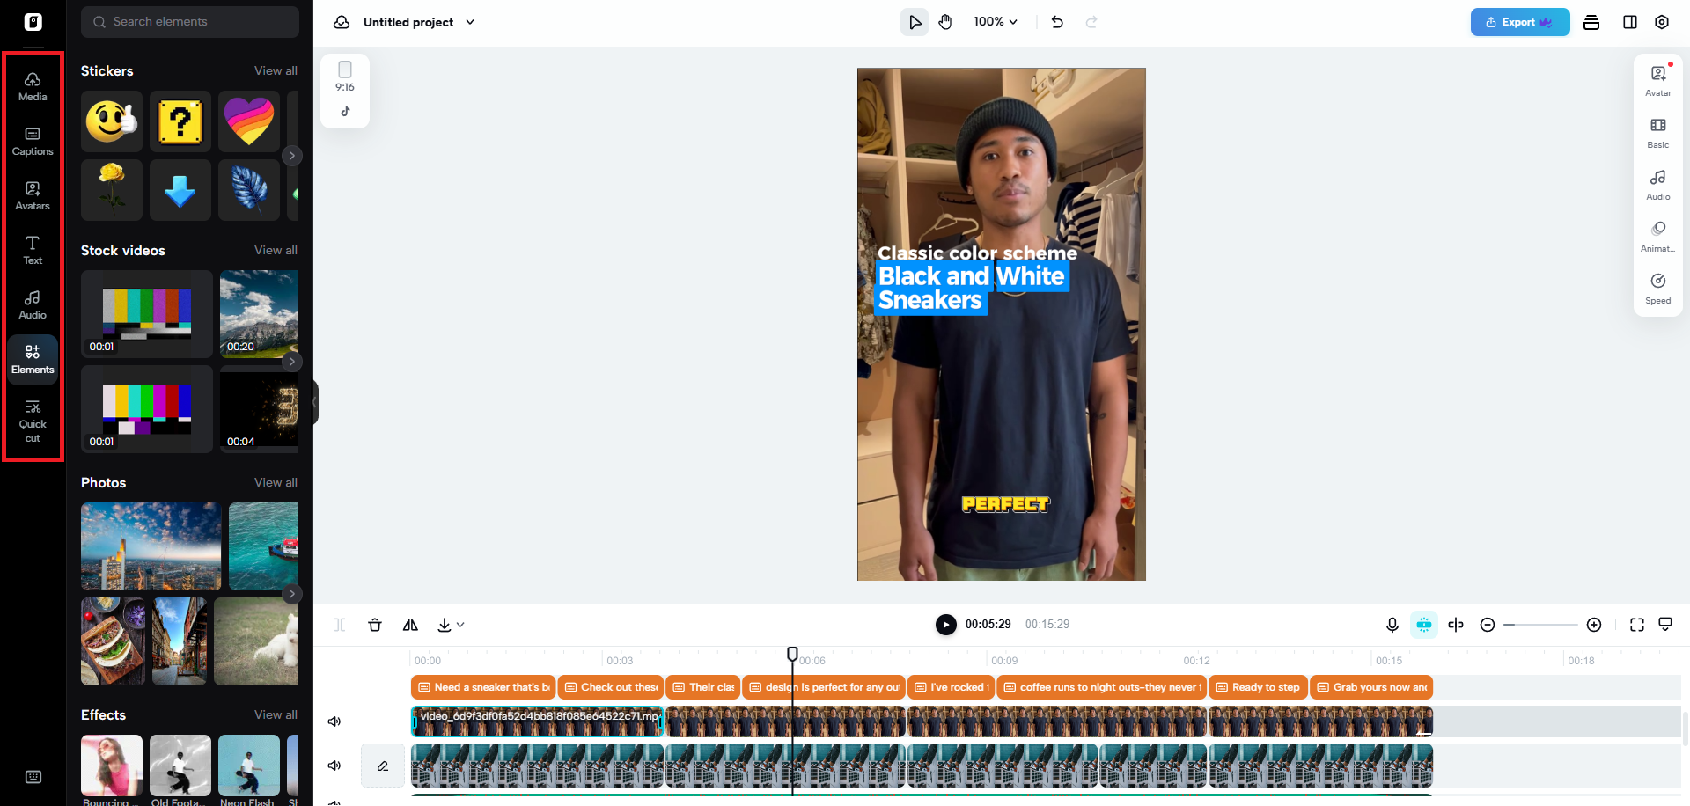This screenshot has width=1690, height=806.
Task: Open the Captions panel
Action: pos(33,141)
